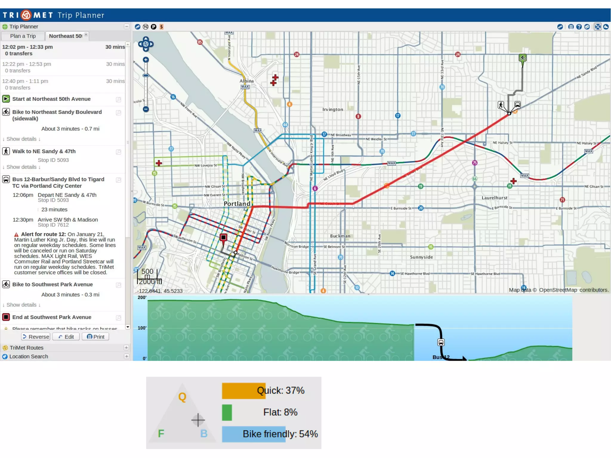Toggle the full-screen map toolbar button

point(598,27)
